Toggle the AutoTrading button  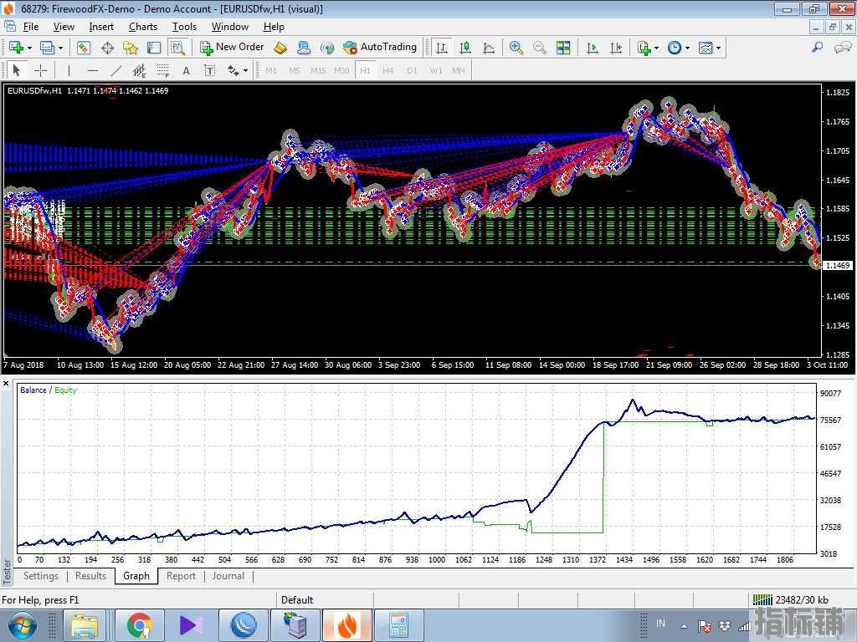pos(379,48)
